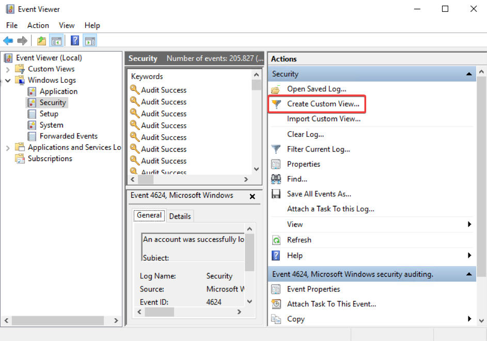Click the Event Properties icon
487x341 pixels.
point(276,289)
